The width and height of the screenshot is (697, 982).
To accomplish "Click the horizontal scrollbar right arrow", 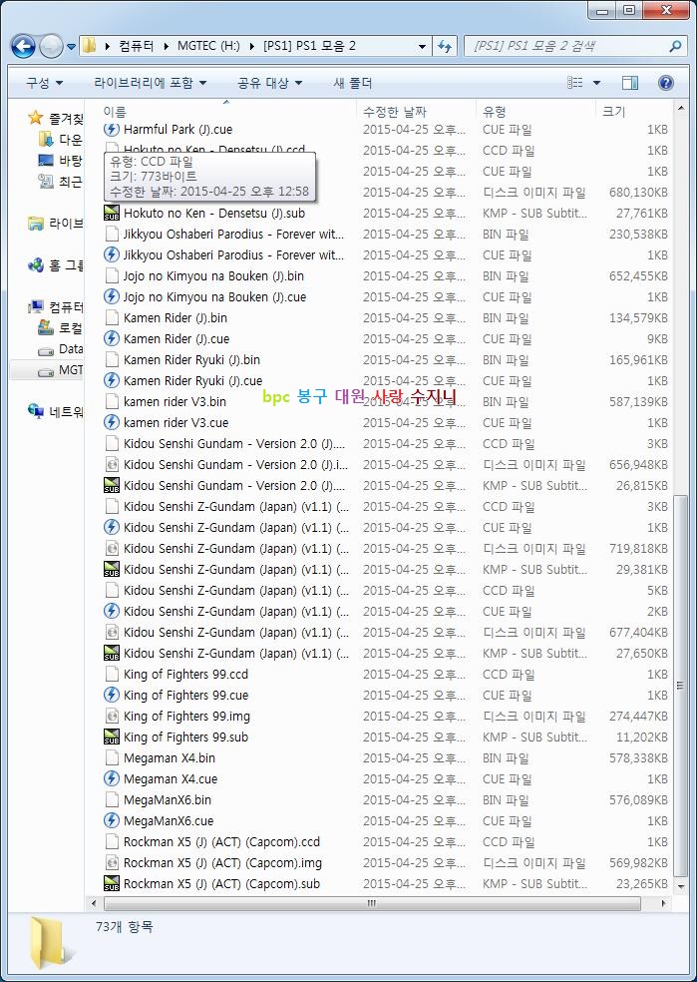I will coord(664,904).
